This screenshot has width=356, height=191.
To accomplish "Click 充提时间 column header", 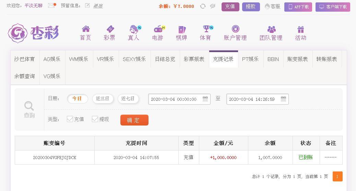I will (x=137, y=143).
